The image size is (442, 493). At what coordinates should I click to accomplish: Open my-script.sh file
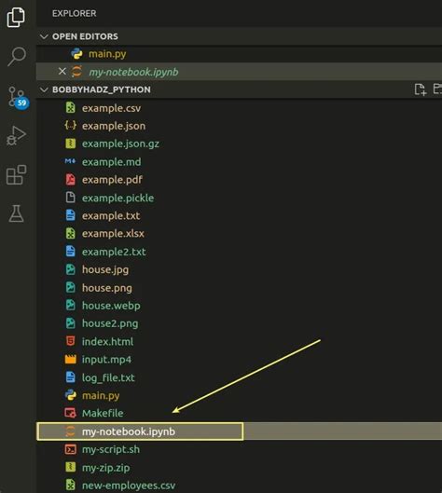click(239, 449)
